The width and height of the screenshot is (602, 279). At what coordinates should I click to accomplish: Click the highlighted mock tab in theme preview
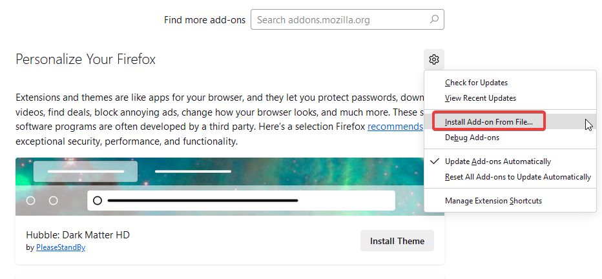click(85, 171)
